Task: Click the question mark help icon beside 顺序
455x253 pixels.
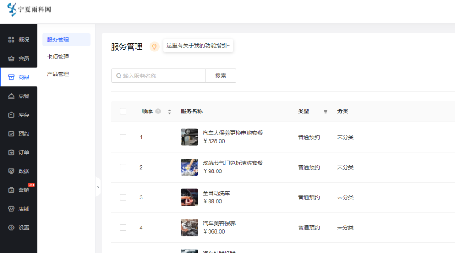Action: coord(158,111)
